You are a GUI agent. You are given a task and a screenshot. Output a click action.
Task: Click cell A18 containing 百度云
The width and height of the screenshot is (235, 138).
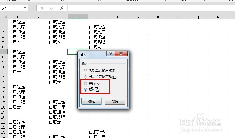(18, 107)
